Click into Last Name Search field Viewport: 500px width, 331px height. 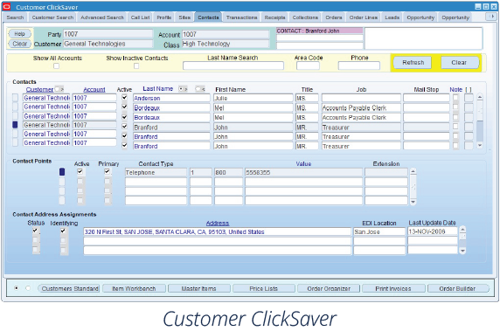tap(233, 66)
